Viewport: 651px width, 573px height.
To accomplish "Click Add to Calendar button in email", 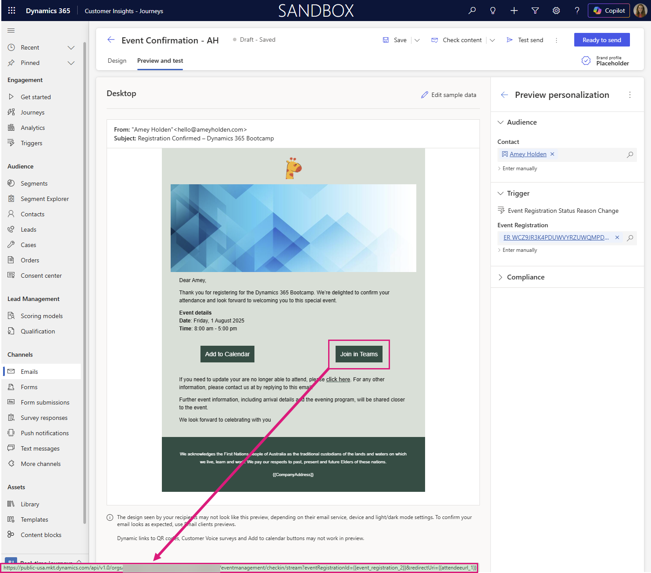I will pos(227,354).
